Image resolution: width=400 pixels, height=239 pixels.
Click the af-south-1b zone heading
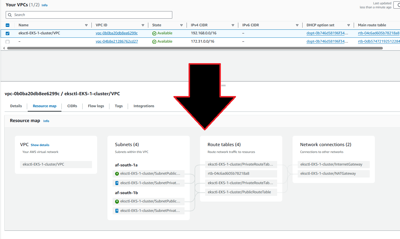coord(127,193)
